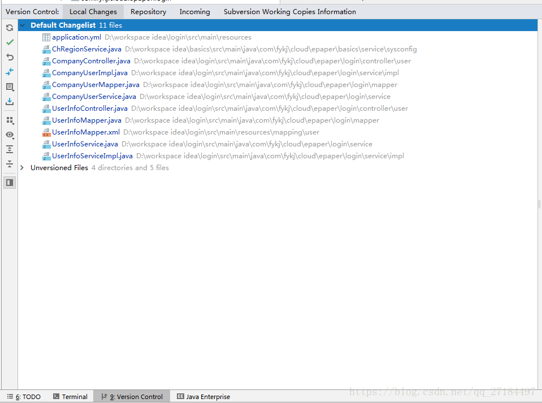Switch to the Repository tab
The height and width of the screenshot is (403, 542).
point(148,11)
